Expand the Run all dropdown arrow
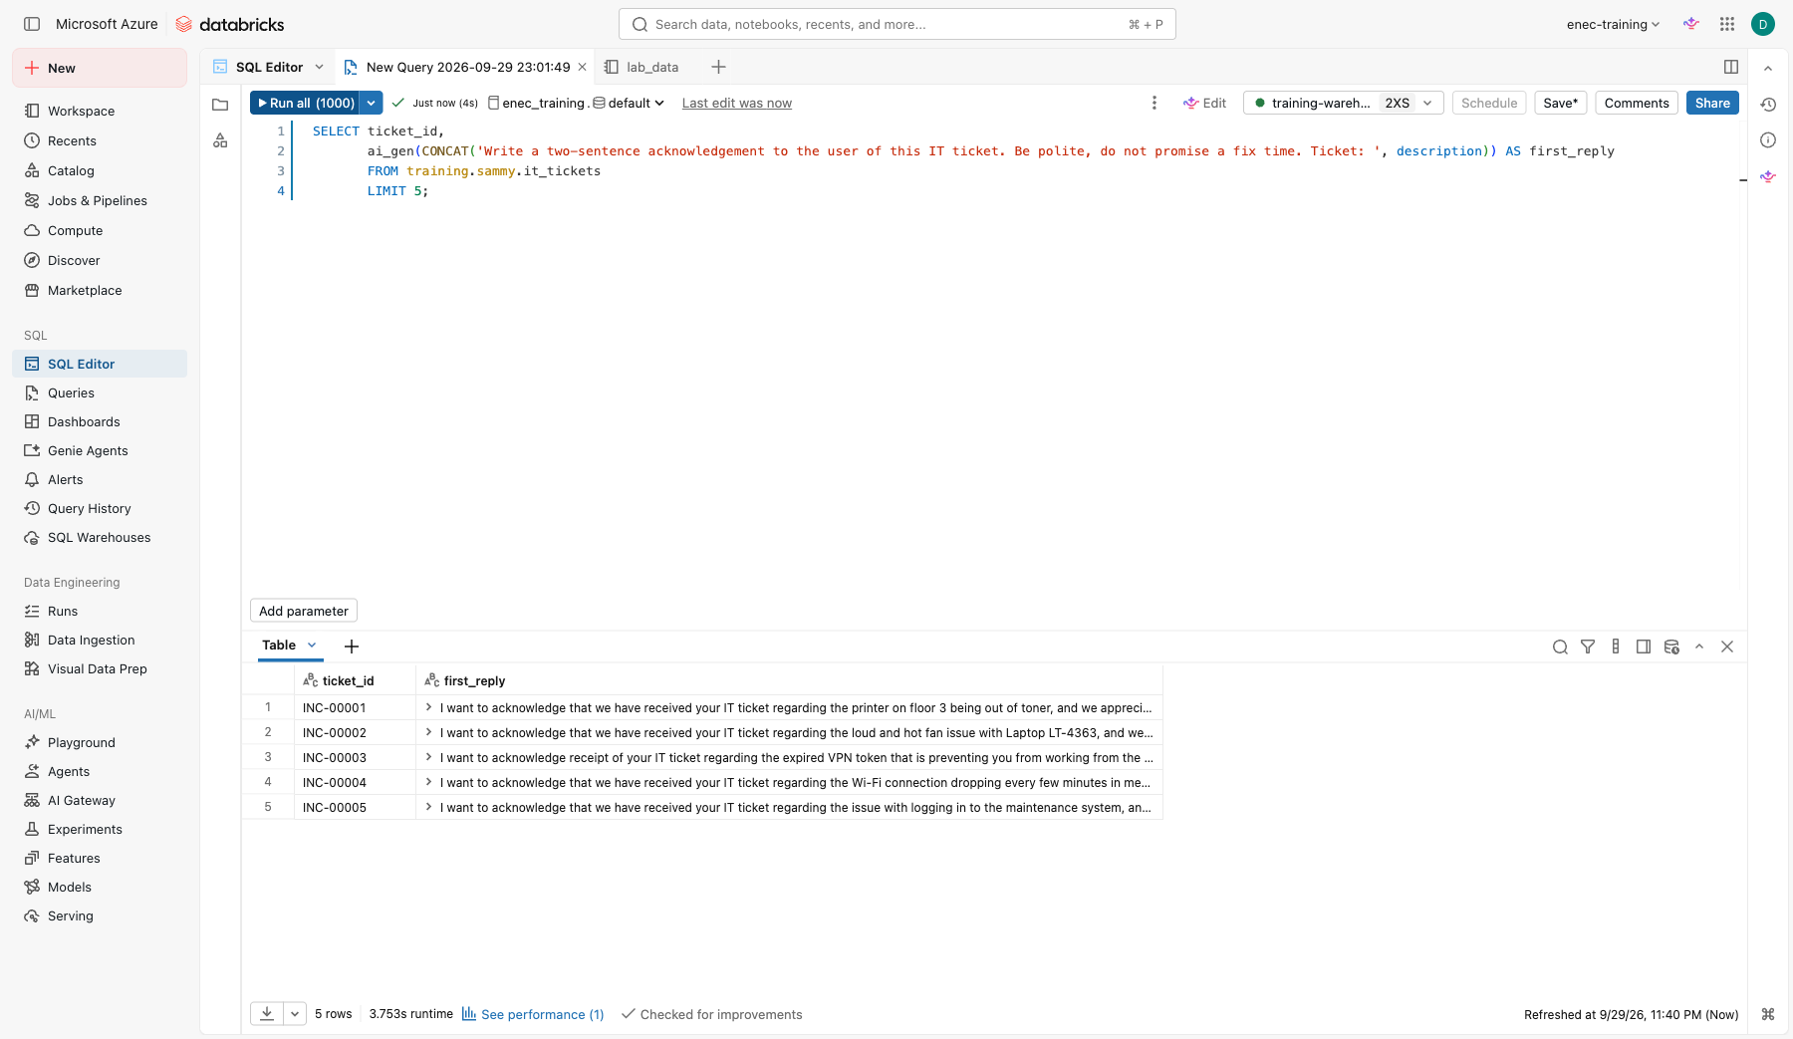The width and height of the screenshot is (1793, 1039). [371, 103]
